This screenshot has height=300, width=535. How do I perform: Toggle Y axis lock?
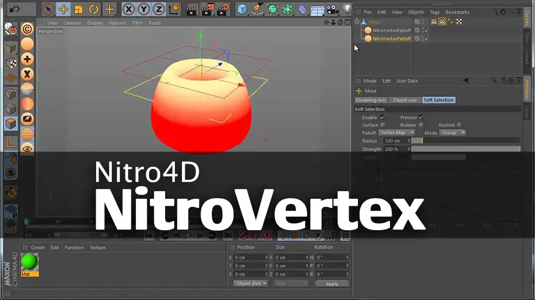(x=143, y=9)
